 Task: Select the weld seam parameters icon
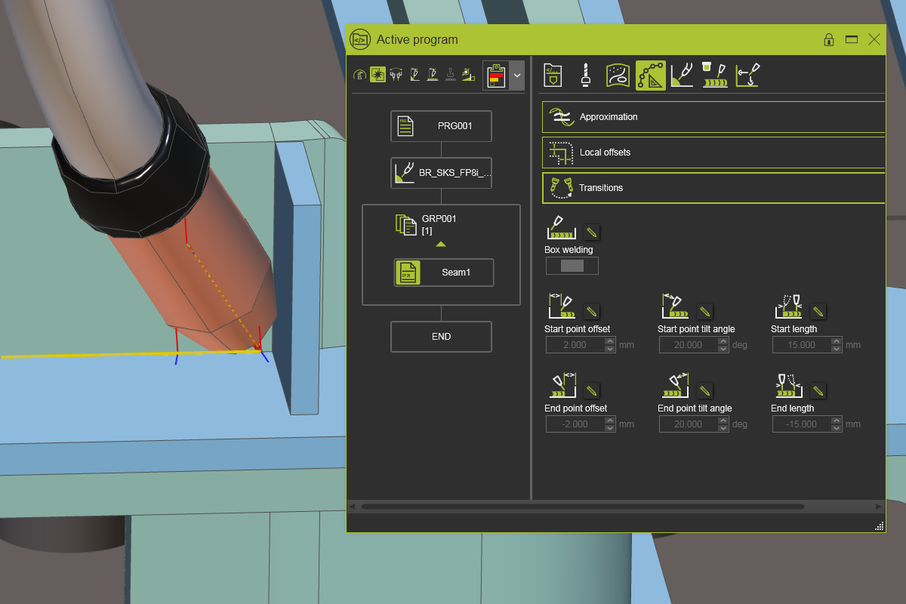coord(713,75)
